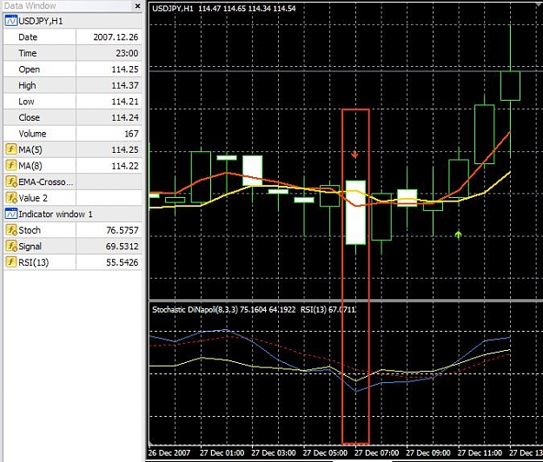The image size is (543, 462).
Task: Click the Signal indicator icon
Action: pyautogui.click(x=11, y=246)
